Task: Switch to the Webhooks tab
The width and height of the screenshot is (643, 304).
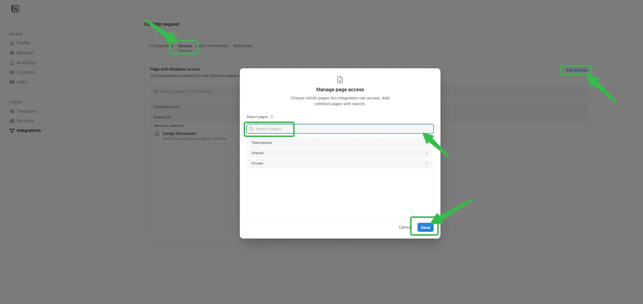Action: coord(242,46)
